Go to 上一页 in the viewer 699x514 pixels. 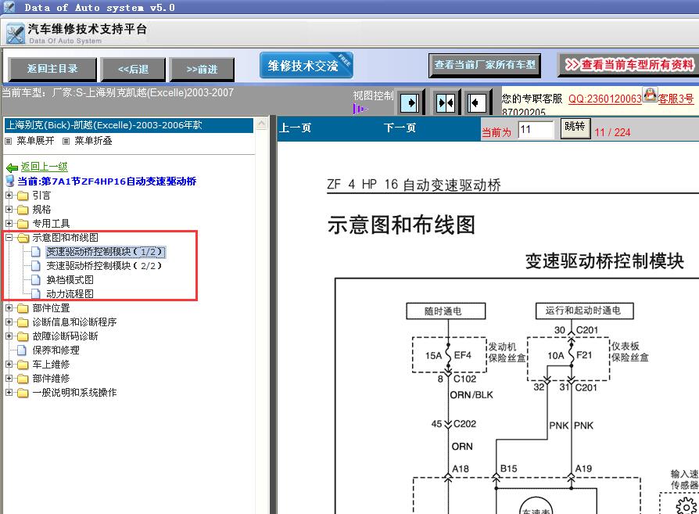click(x=295, y=128)
